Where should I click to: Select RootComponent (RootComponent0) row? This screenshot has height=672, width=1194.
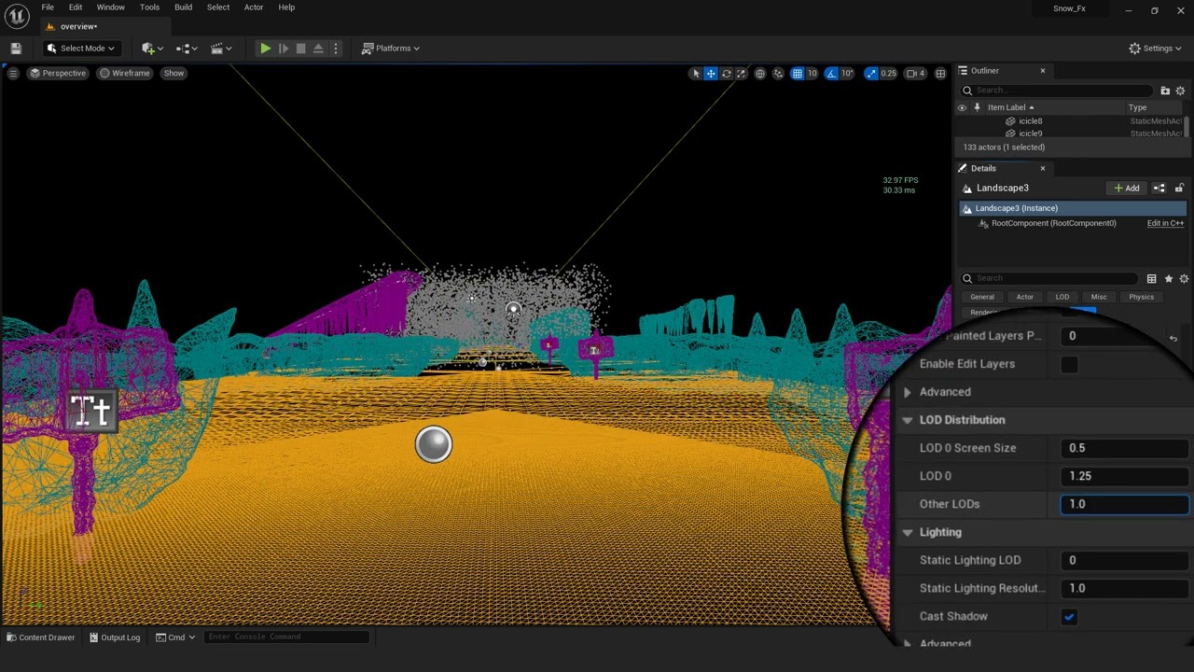[1053, 224]
